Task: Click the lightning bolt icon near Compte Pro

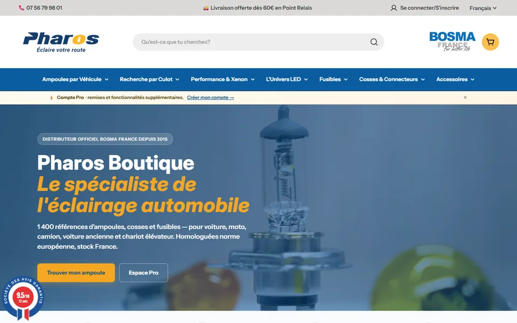Action: [52, 97]
